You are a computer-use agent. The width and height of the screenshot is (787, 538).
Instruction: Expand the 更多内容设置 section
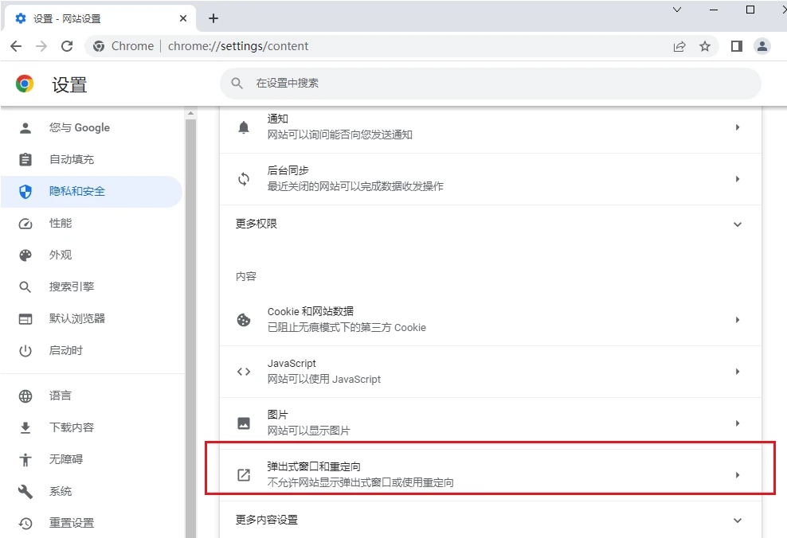pyautogui.click(x=737, y=520)
